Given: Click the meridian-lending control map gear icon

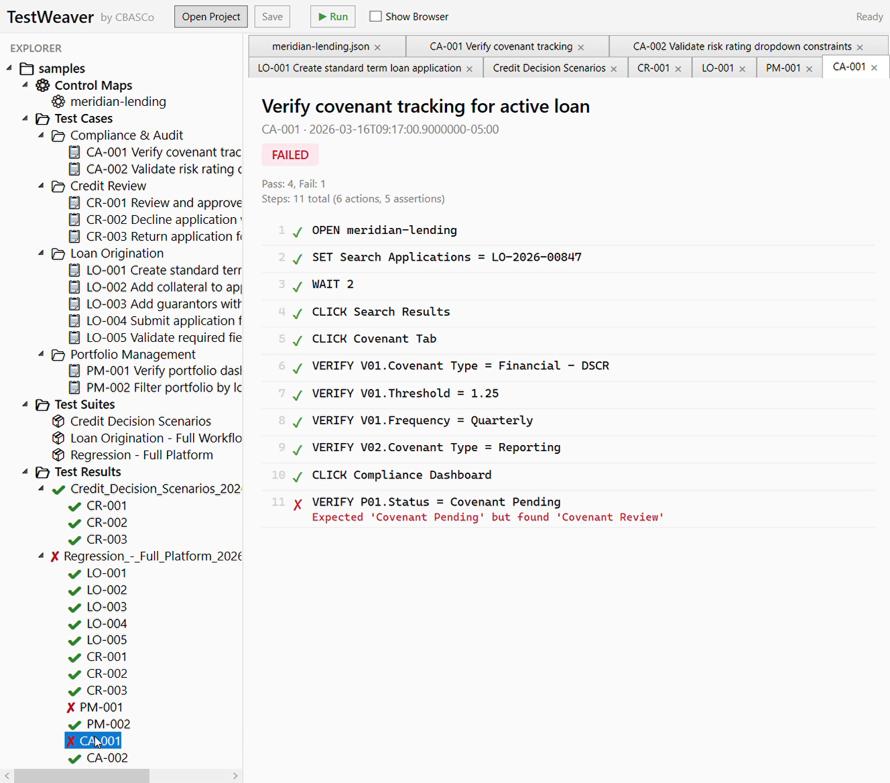Looking at the screenshot, I should (x=58, y=101).
